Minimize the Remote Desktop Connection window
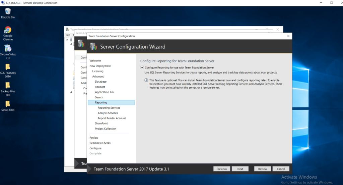 pyautogui.click(x=321, y=3)
